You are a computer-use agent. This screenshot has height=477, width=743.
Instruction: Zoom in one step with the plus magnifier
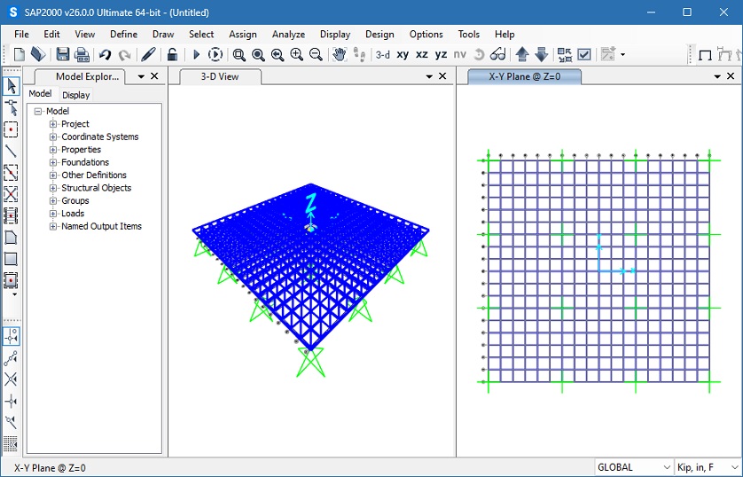[297, 55]
